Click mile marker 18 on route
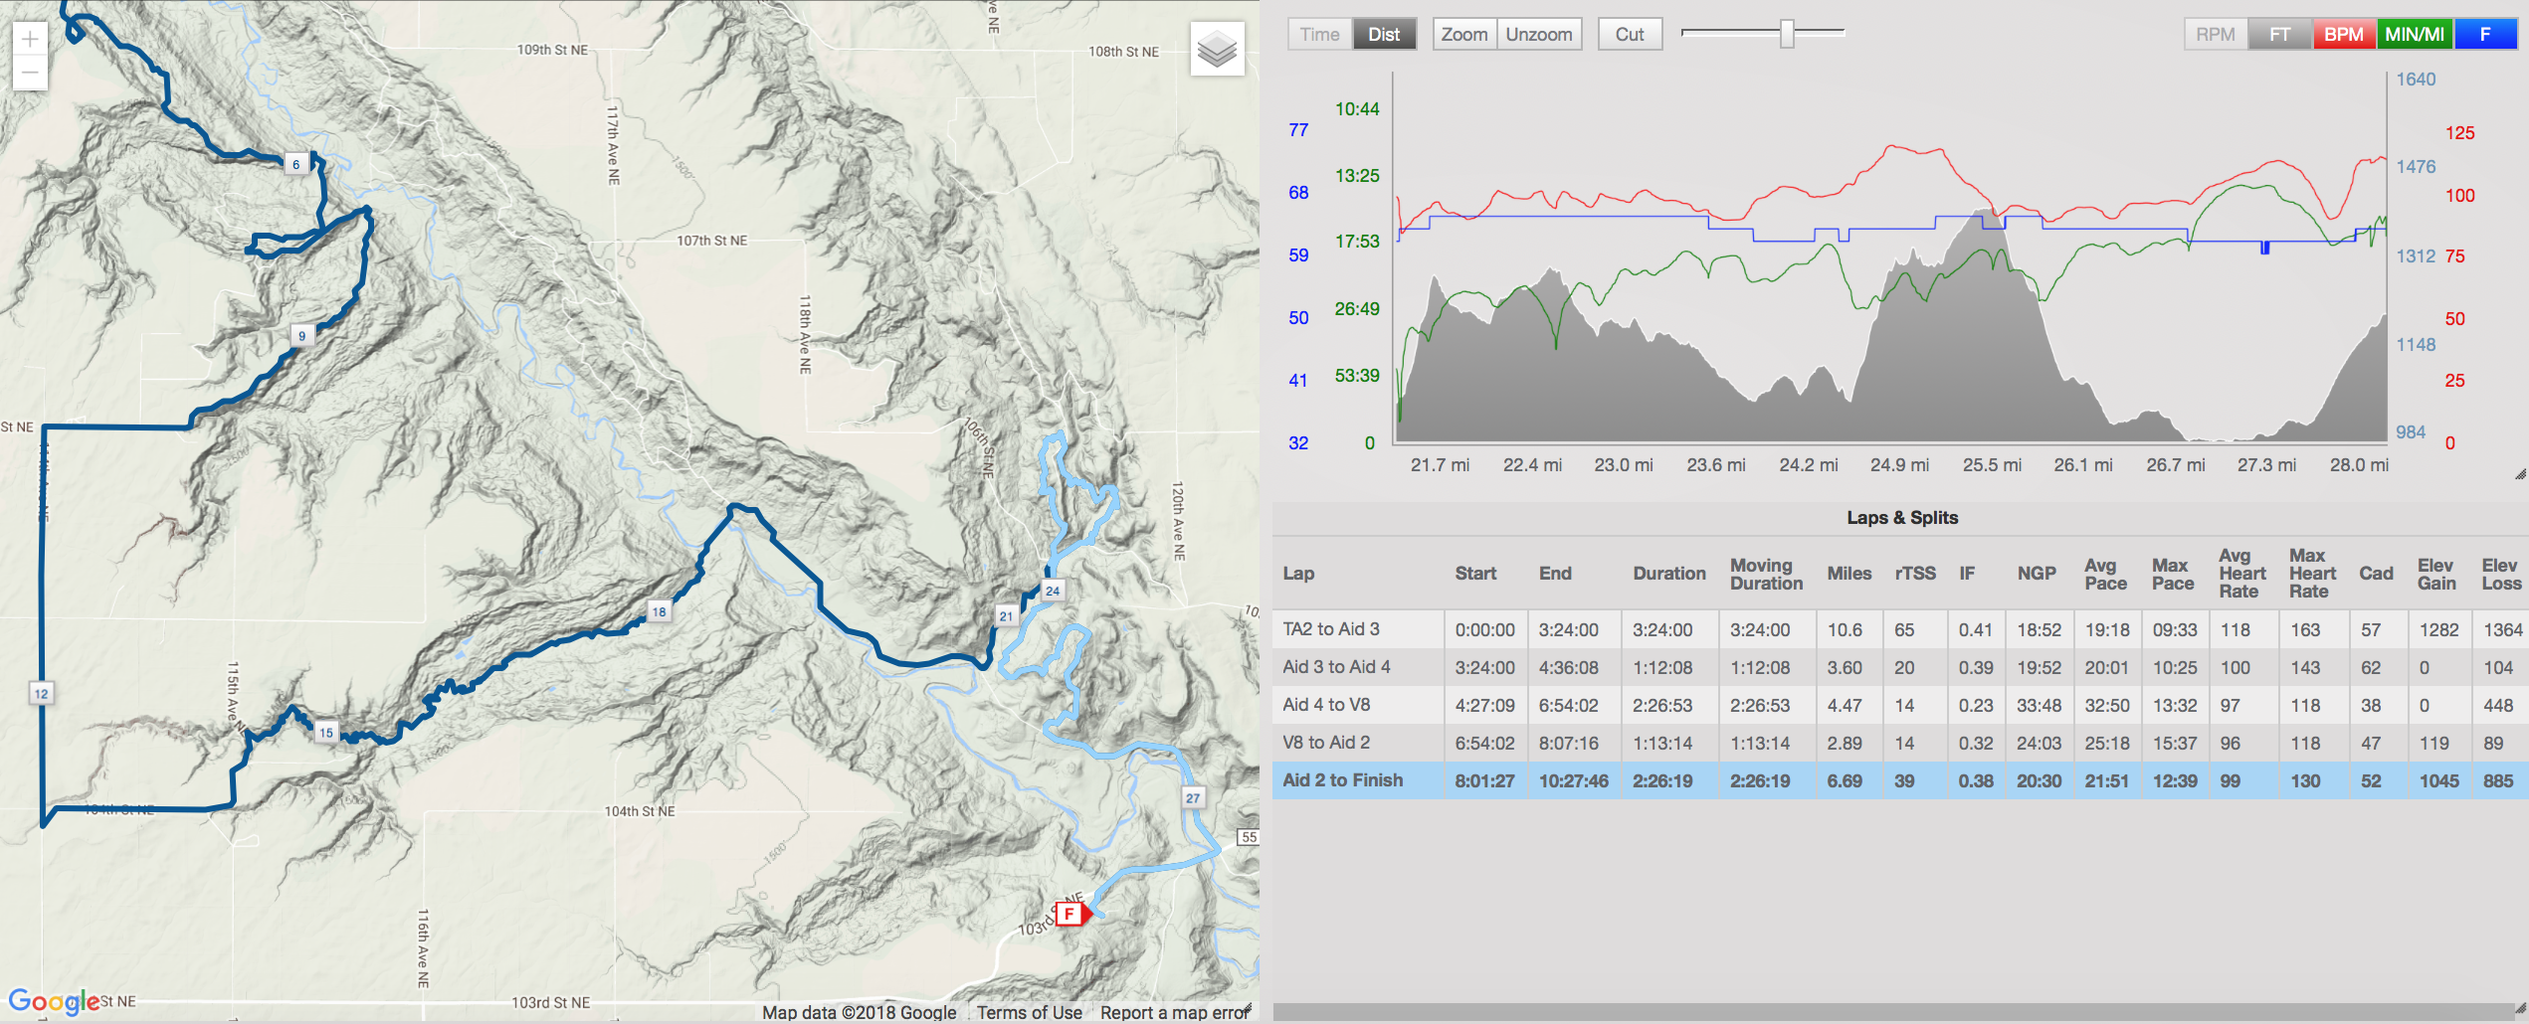 tap(659, 611)
